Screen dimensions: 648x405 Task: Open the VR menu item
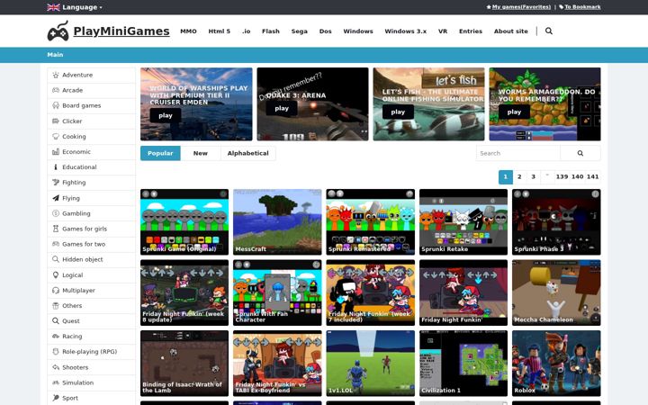tap(443, 31)
